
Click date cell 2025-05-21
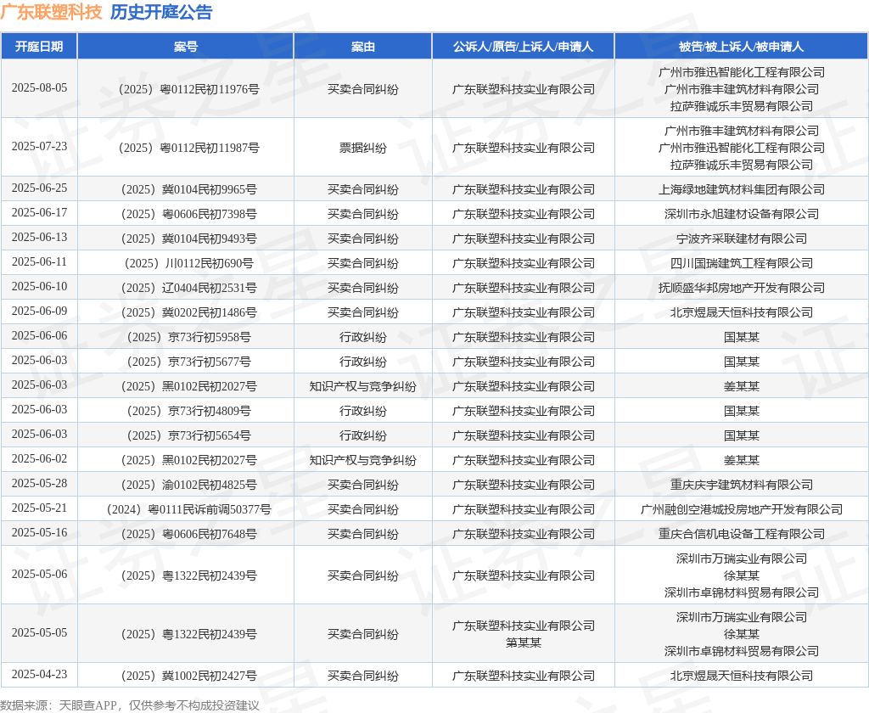click(39, 508)
